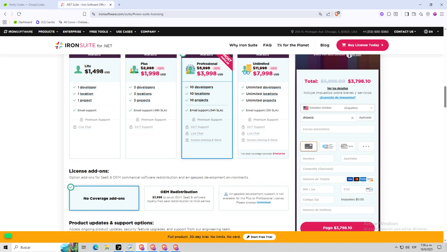The image size is (447, 252).
Task: Select the No Coverage add-ons option
Action: pos(104,198)
